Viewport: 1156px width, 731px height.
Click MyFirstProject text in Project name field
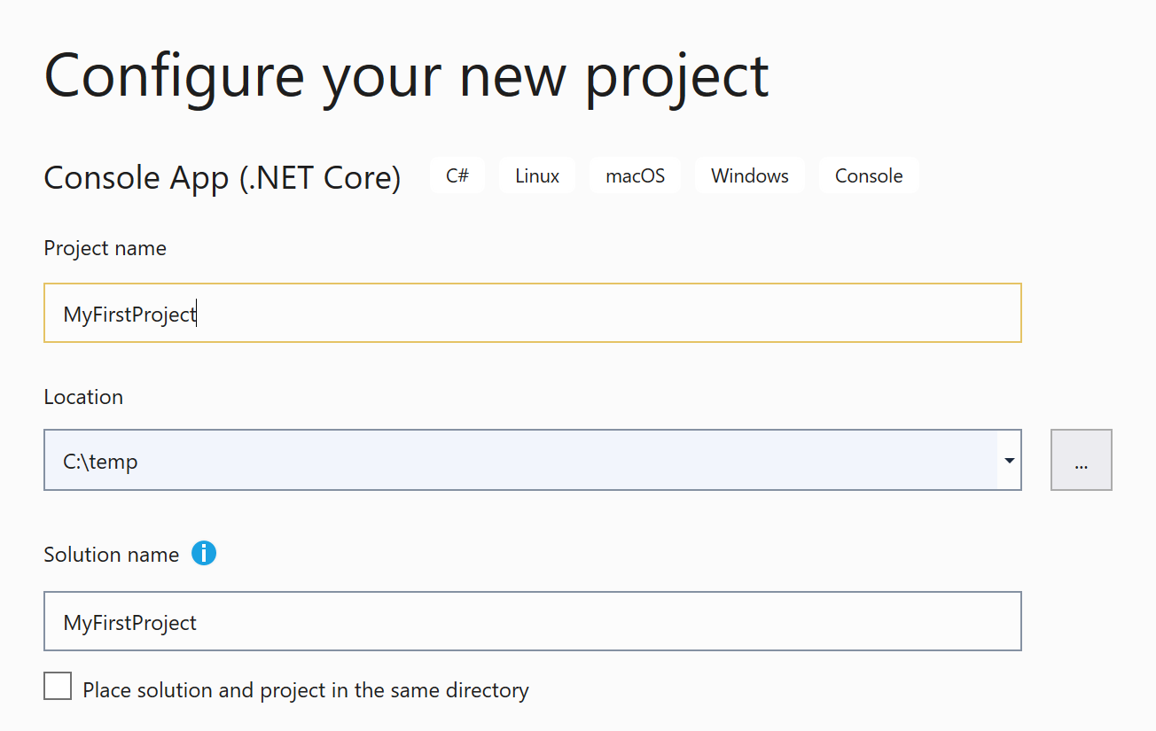pyautogui.click(x=129, y=315)
